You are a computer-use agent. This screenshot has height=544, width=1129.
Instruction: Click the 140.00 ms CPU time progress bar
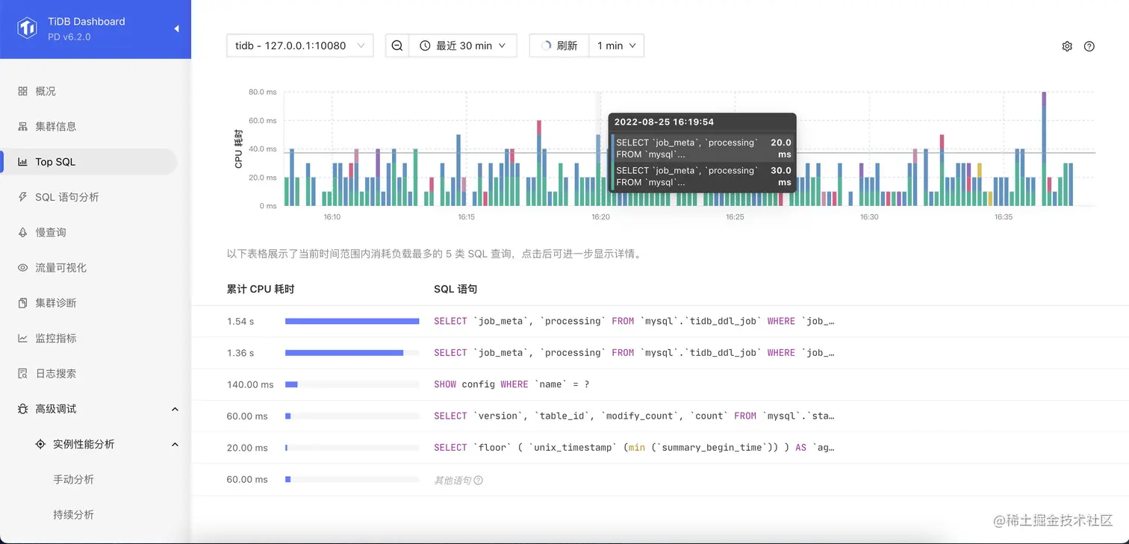[352, 384]
